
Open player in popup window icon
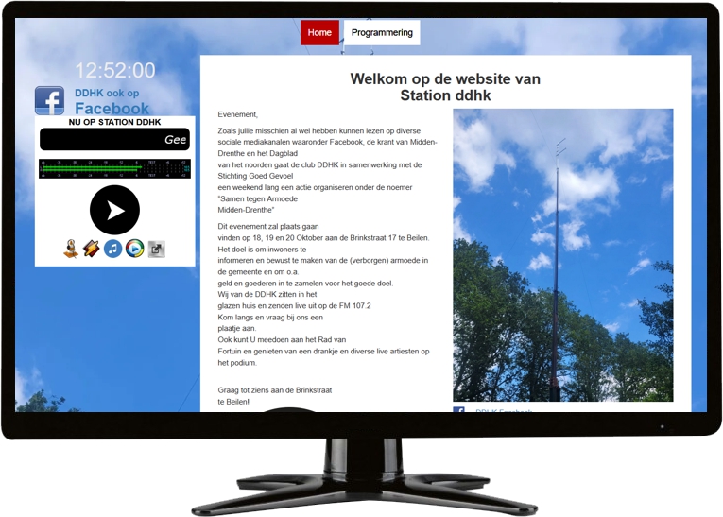coord(156,249)
